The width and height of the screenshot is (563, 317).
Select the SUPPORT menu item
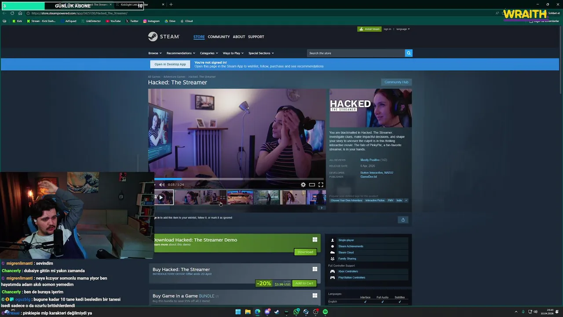pos(256,37)
